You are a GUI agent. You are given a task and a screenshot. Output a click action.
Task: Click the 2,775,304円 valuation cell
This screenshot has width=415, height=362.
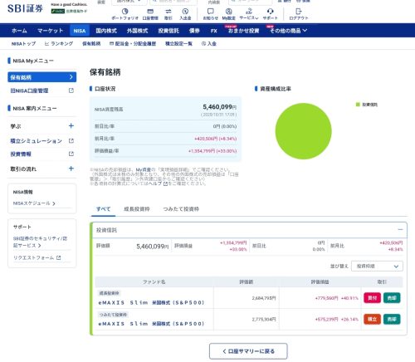pos(264,319)
